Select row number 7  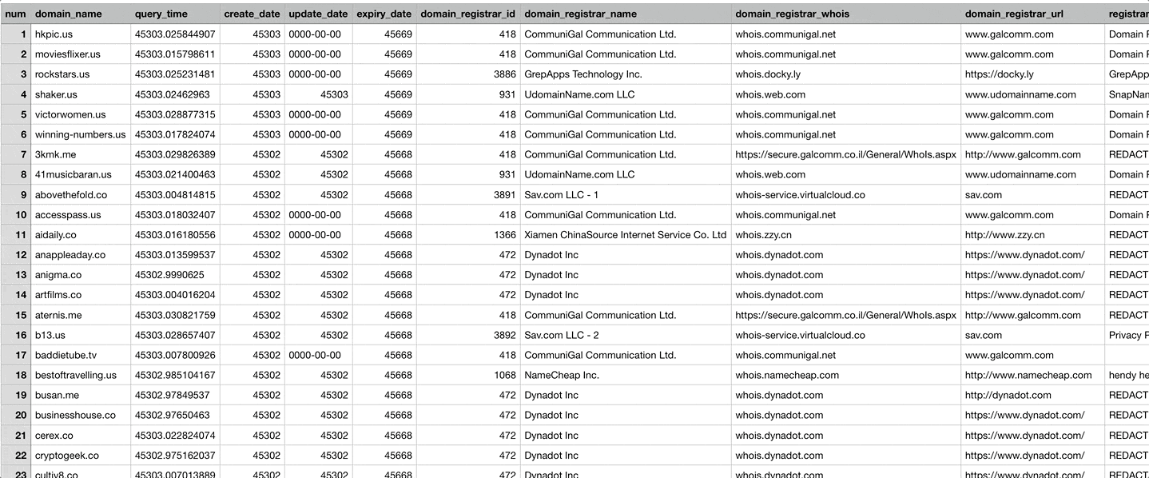[x=15, y=154]
